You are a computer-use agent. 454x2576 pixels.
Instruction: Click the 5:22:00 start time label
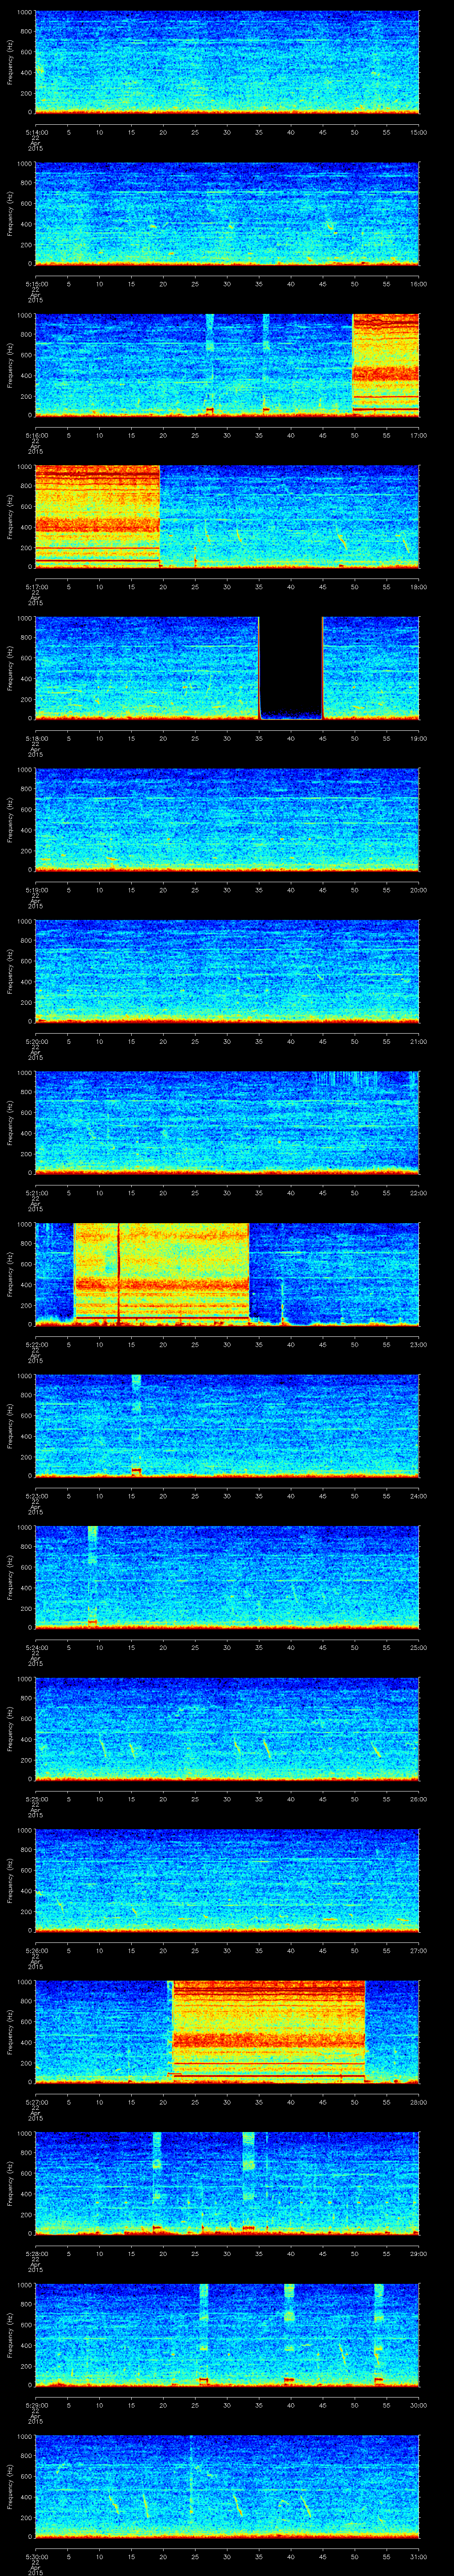click(36, 1344)
